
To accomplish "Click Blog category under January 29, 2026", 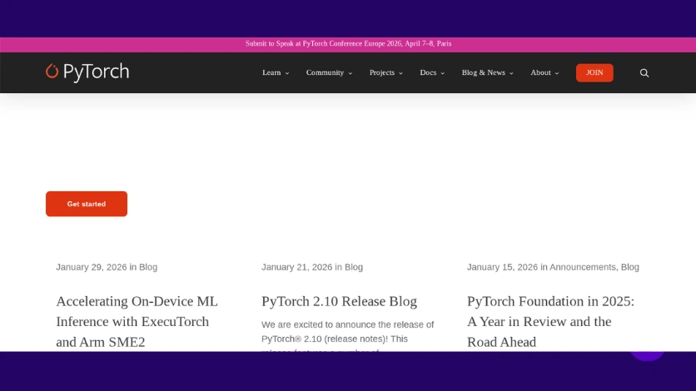I will 148,267.
